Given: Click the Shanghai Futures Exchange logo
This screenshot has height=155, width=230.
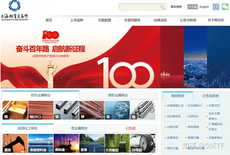Looking at the screenshot, I should pyautogui.click(x=14, y=10).
